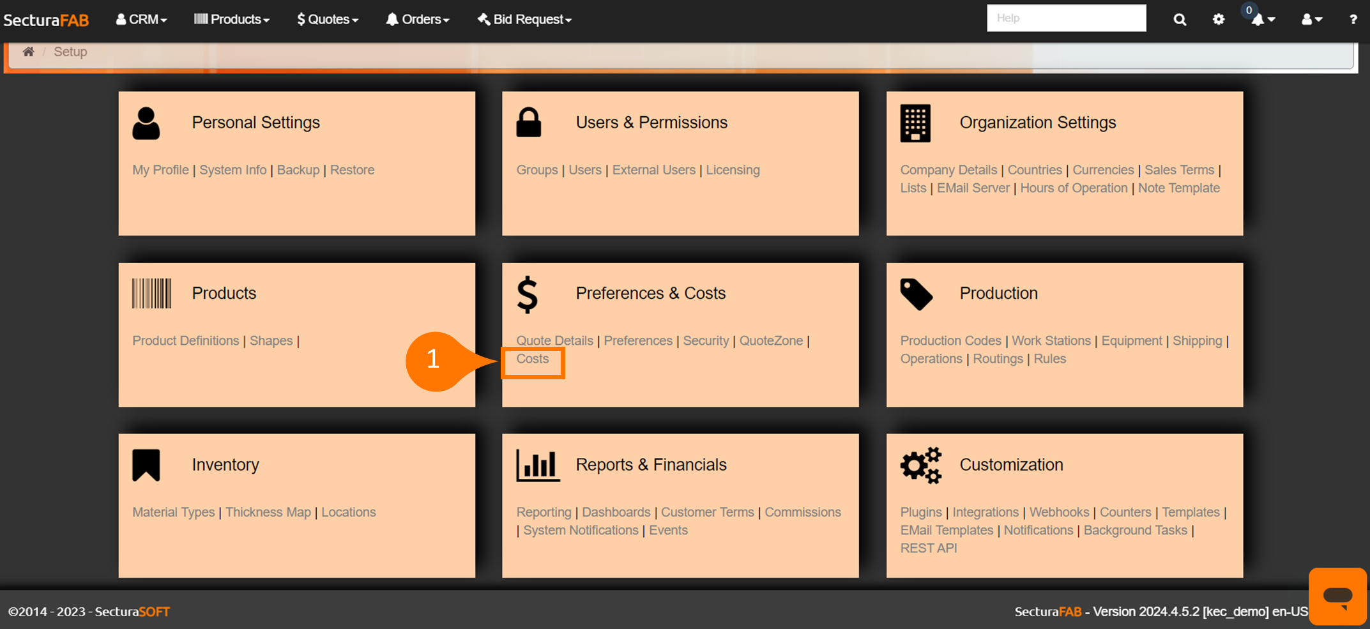Click the question mark help icon

[x=1353, y=19]
